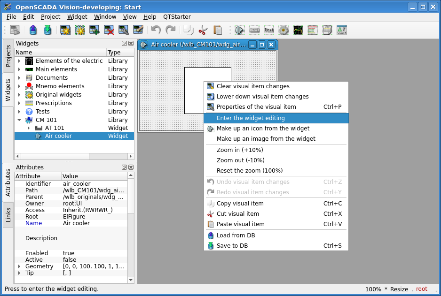Click Load from DB toolbar icon
The width and height of the screenshot is (441, 296).
coord(33,30)
